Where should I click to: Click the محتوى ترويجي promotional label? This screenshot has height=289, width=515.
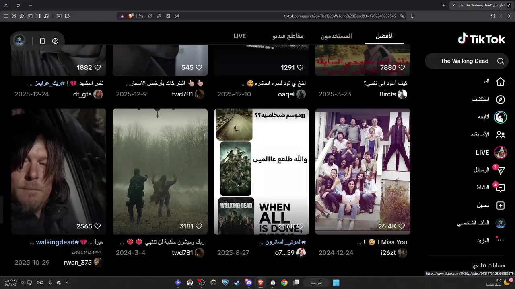coord(87,252)
